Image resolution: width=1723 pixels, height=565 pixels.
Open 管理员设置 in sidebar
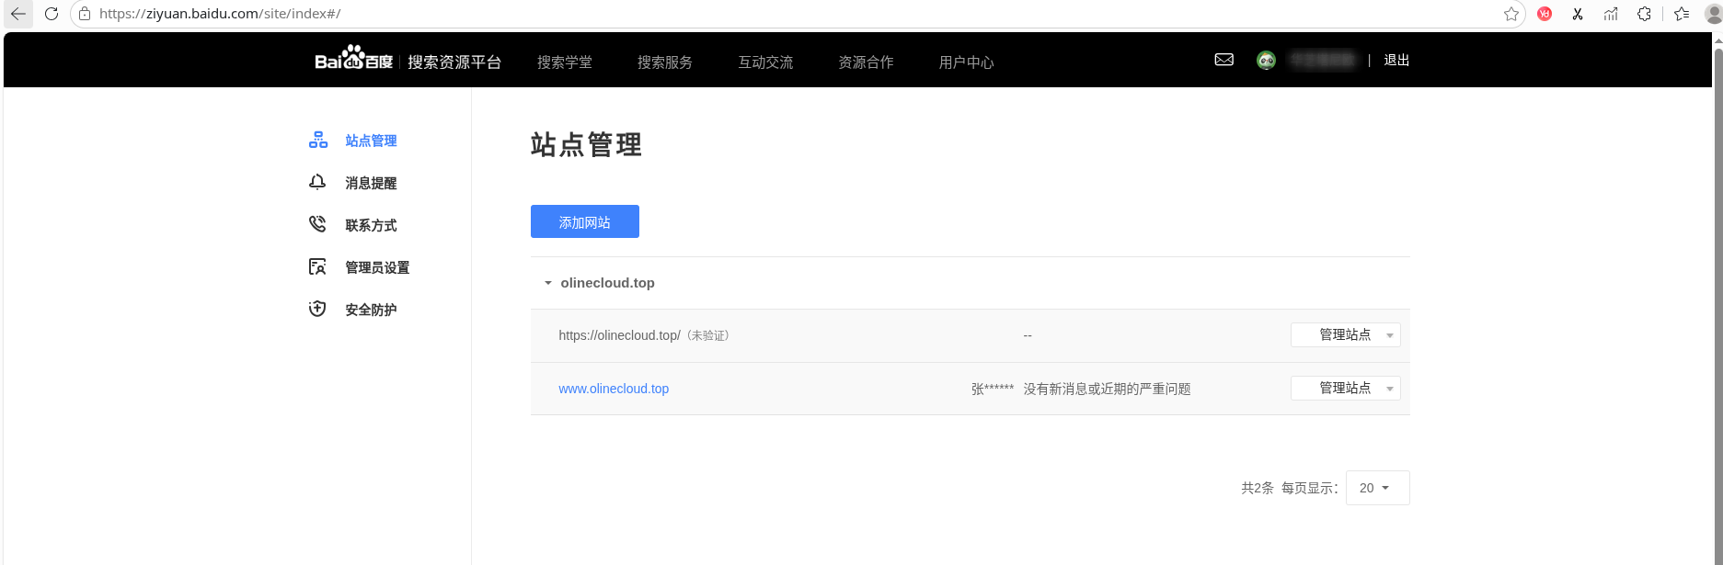(x=377, y=267)
